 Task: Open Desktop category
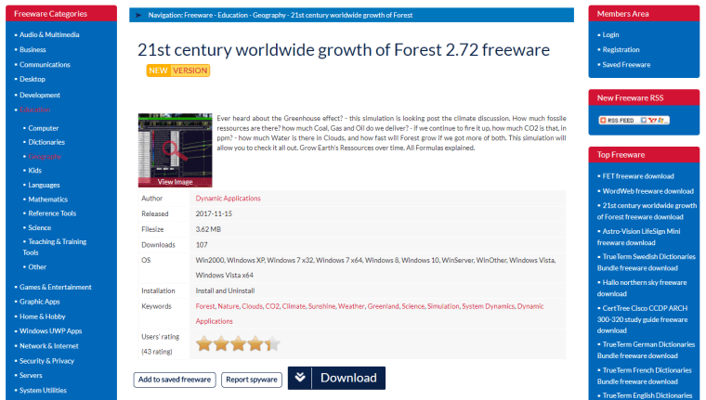32,79
